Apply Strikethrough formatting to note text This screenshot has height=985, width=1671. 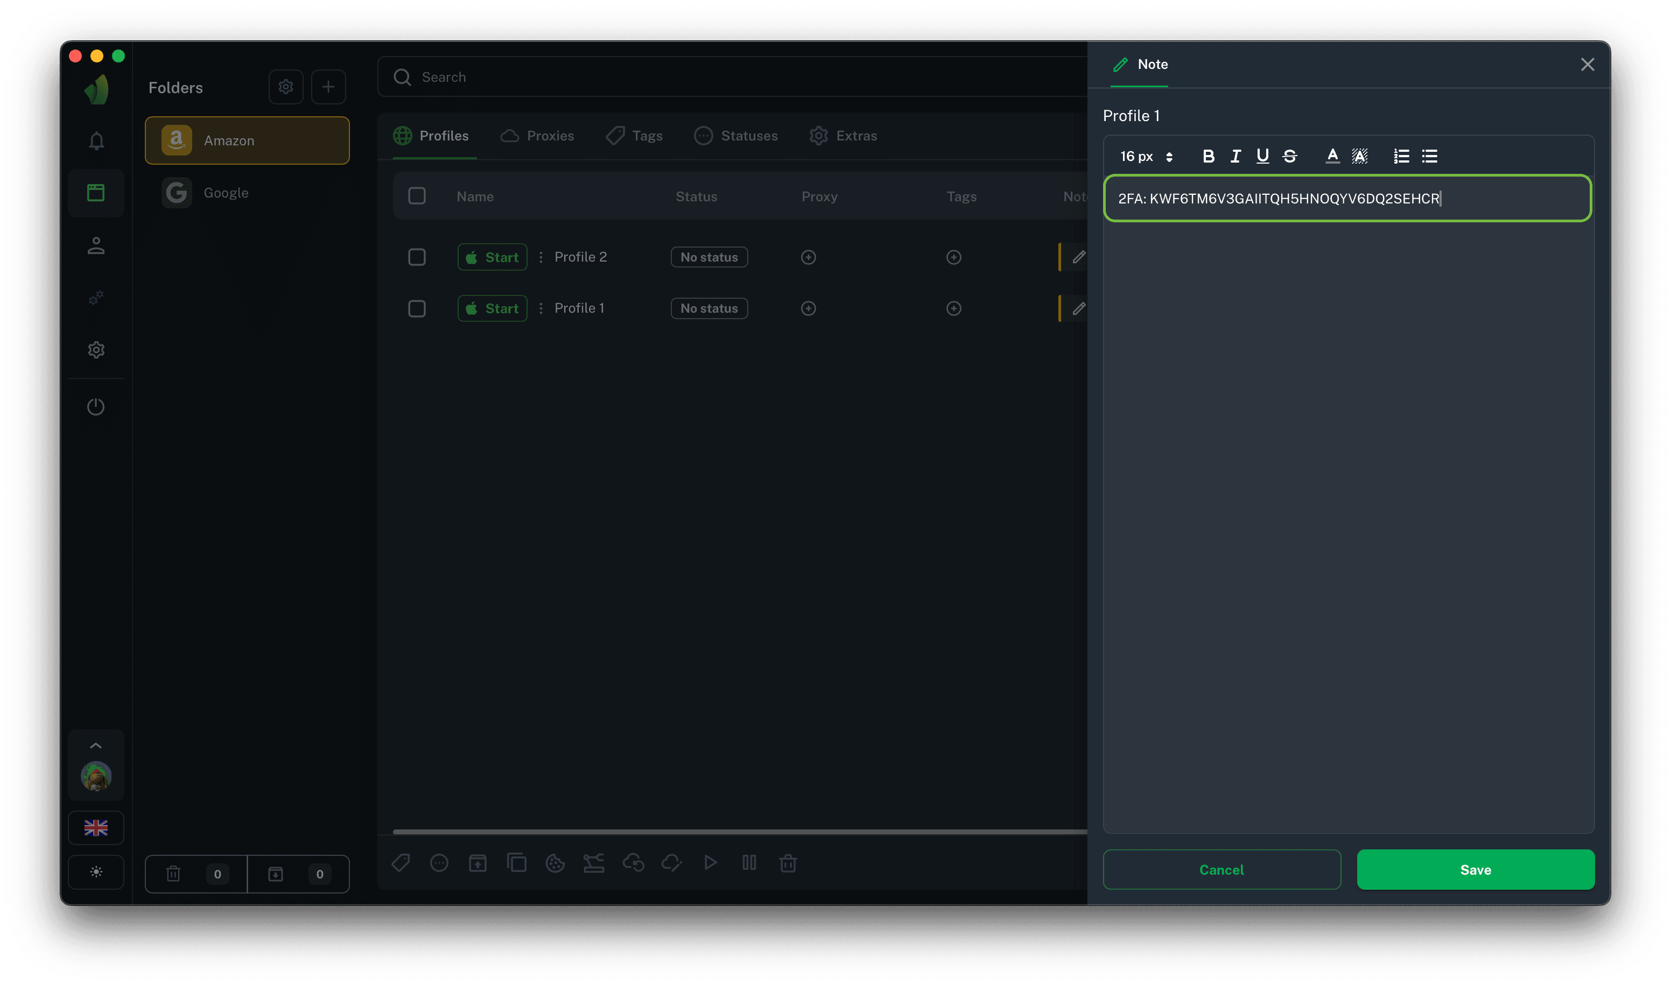click(1289, 156)
